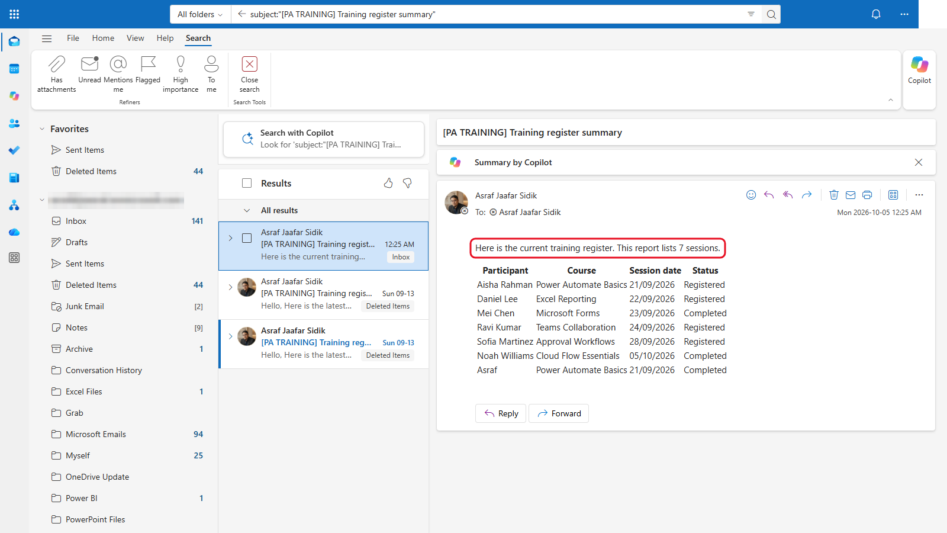Delete the open email with trash icon

tap(834, 195)
